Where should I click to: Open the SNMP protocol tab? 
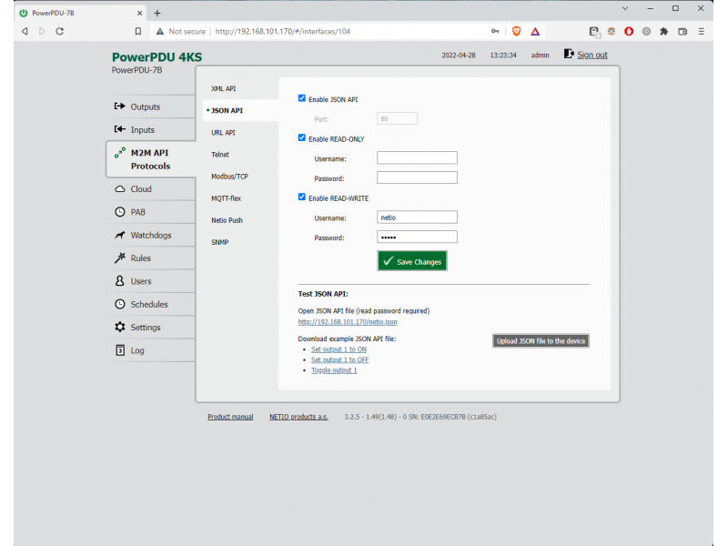click(x=220, y=242)
